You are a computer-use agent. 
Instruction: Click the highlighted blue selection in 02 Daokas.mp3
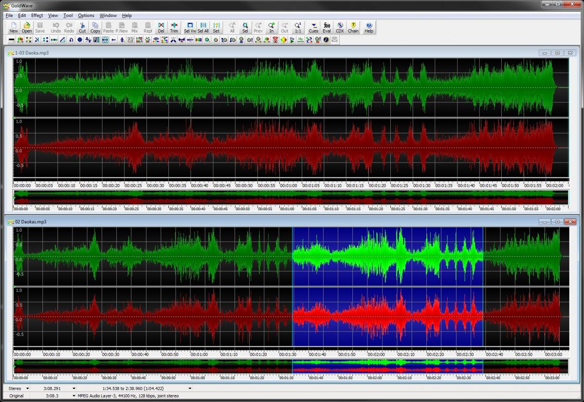[x=387, y=286]
